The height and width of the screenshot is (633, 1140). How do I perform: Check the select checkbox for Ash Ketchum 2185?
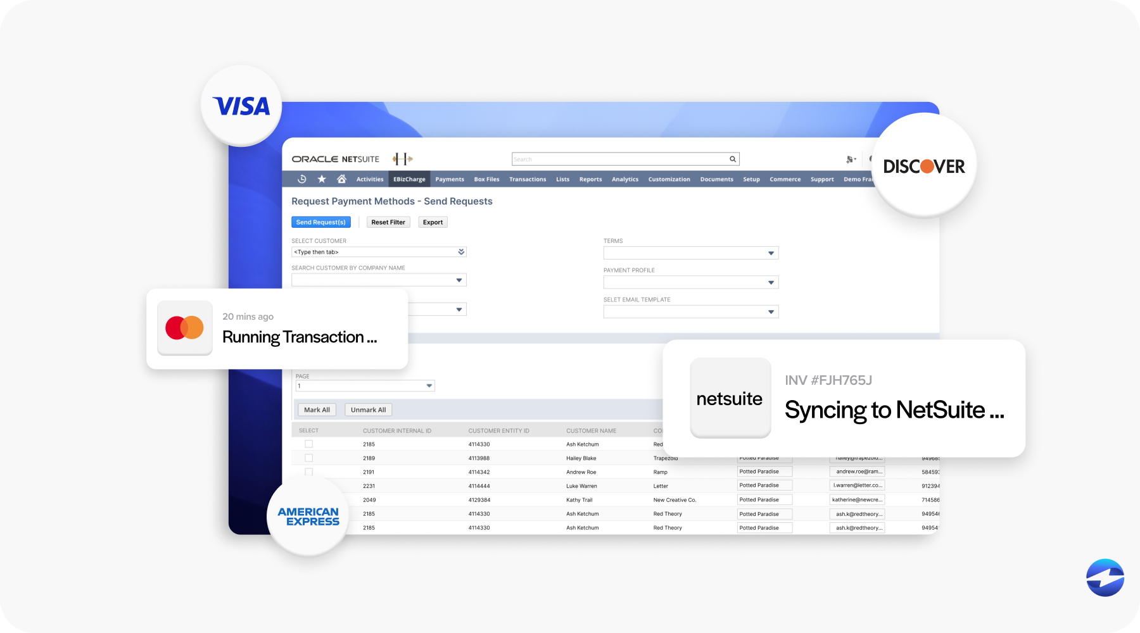[308, 444]
